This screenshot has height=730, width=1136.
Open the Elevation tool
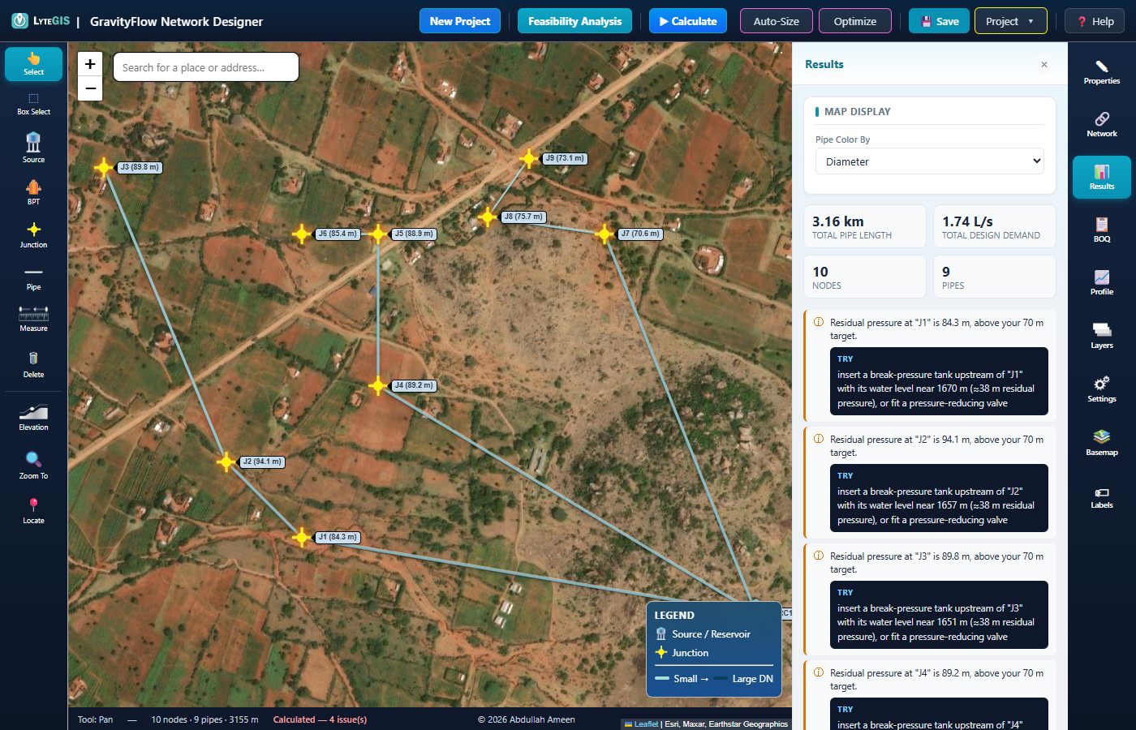pyautogui.click(x=33, y=417)
